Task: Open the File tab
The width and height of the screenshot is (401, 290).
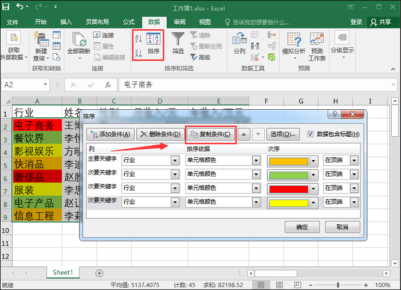Action: (x=12, y=22)
